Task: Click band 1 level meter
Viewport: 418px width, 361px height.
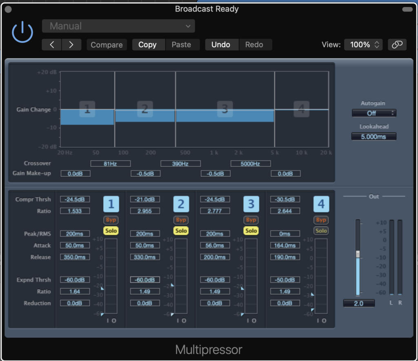Action: [111, 276]
